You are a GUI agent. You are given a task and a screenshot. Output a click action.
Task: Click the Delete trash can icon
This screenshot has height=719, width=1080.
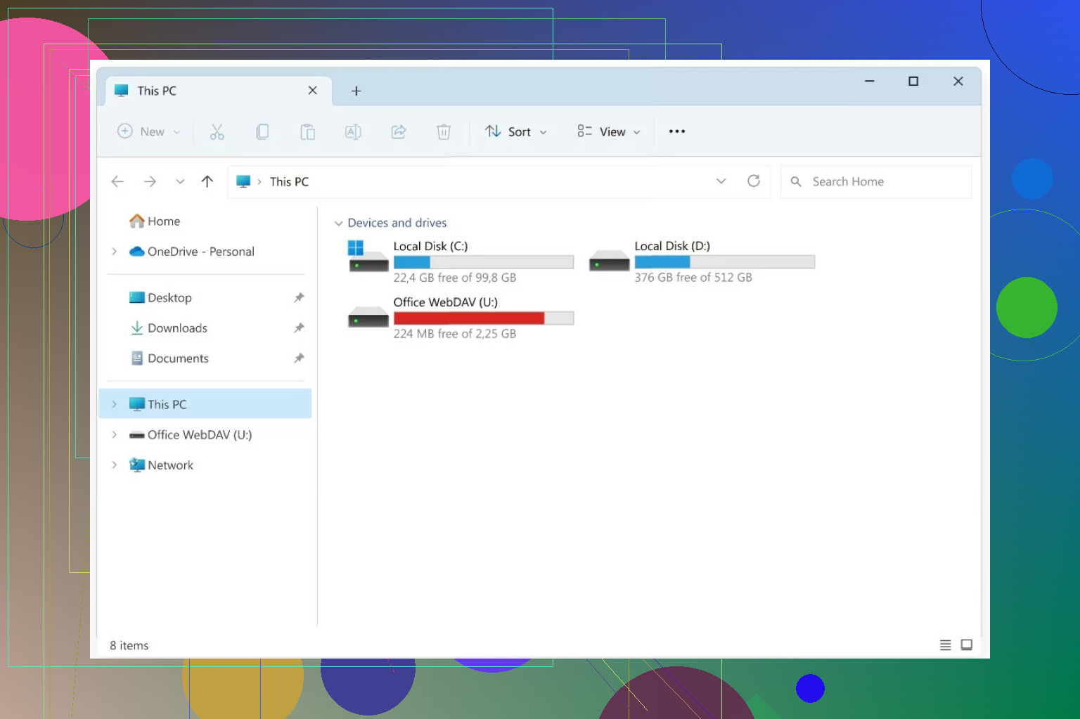(x=444, y=132)
